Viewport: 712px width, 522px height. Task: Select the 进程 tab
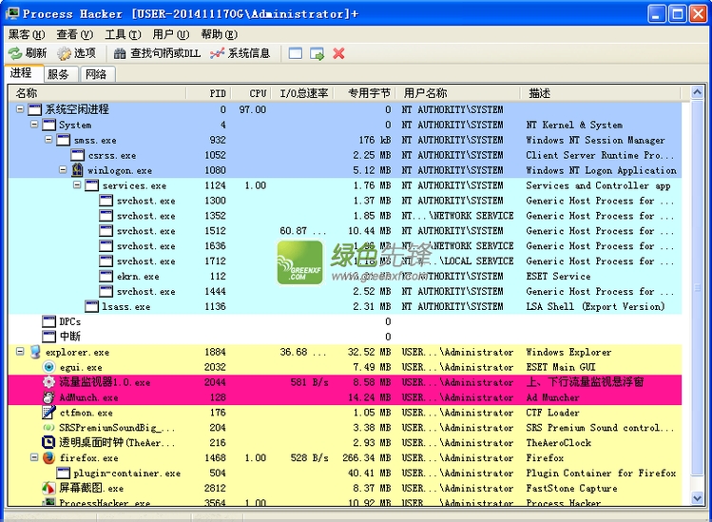tap(23, 73)
